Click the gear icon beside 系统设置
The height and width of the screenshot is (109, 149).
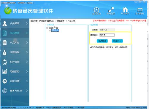(x=5, y=81)
